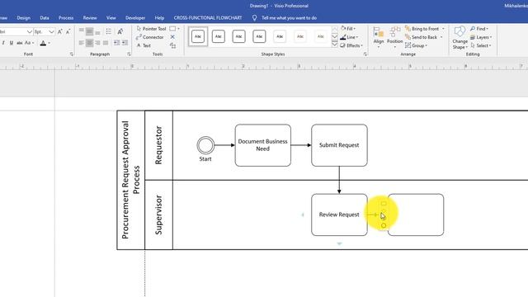Open the Change Case Aa menu

click(30, 43)
